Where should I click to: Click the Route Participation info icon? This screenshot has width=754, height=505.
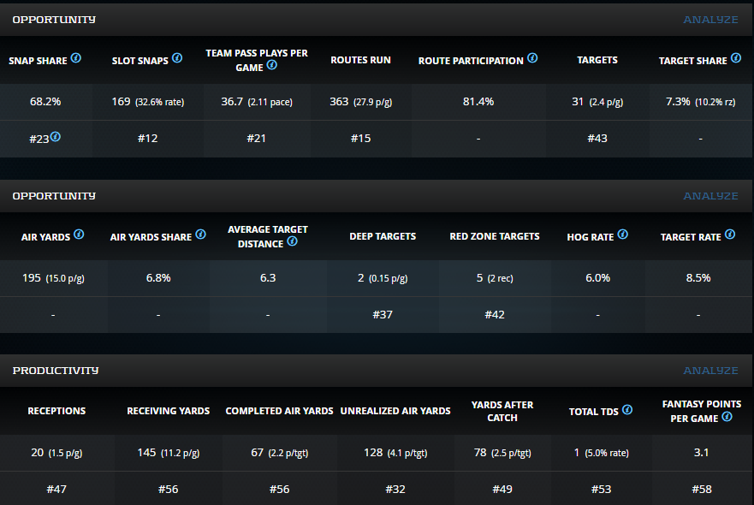click(532, 59)
